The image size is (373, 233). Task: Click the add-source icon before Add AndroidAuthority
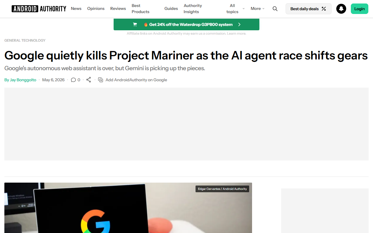(101, 80)
